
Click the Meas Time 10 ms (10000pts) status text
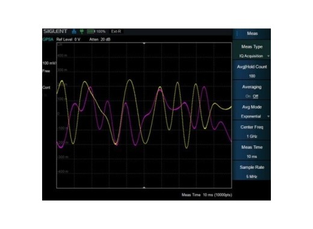(207, 195)
